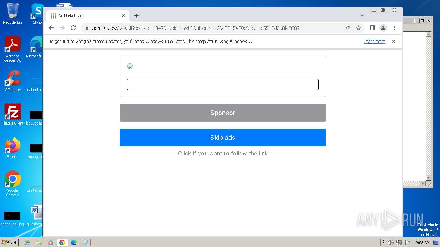Maximize the Chrome window

click(x=383, y=10)
